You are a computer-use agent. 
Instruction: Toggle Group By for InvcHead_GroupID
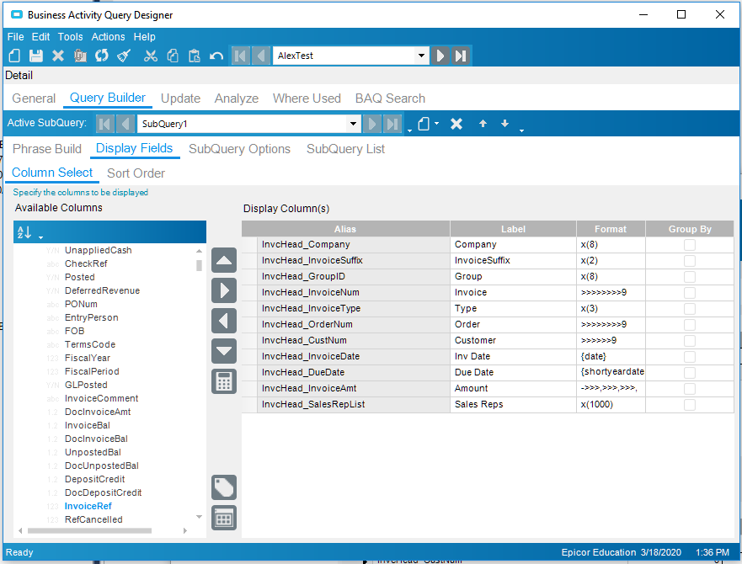coord(690,277)
